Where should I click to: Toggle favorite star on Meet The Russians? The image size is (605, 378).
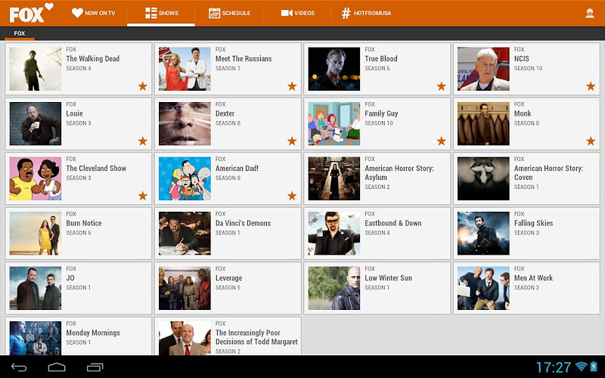(x=292, y=86)
